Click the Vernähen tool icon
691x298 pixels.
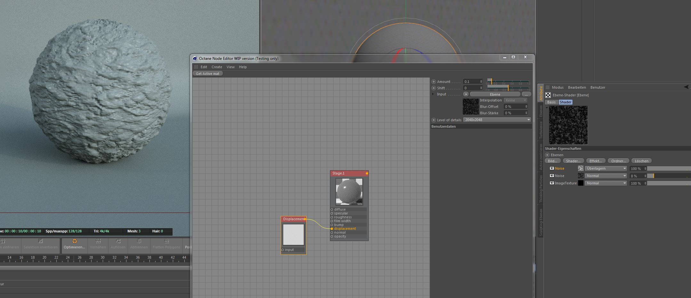pos(98,241)
